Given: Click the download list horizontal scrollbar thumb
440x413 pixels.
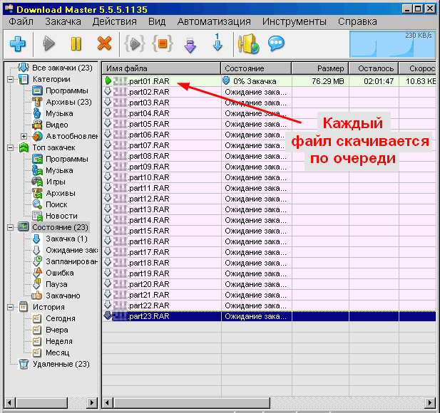Looking at the screenshot, I should tap(192, 403).
